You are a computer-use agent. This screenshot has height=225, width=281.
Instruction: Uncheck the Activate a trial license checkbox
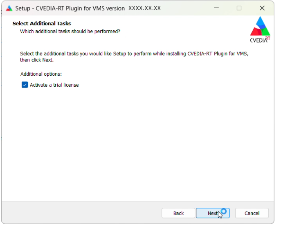25,85
